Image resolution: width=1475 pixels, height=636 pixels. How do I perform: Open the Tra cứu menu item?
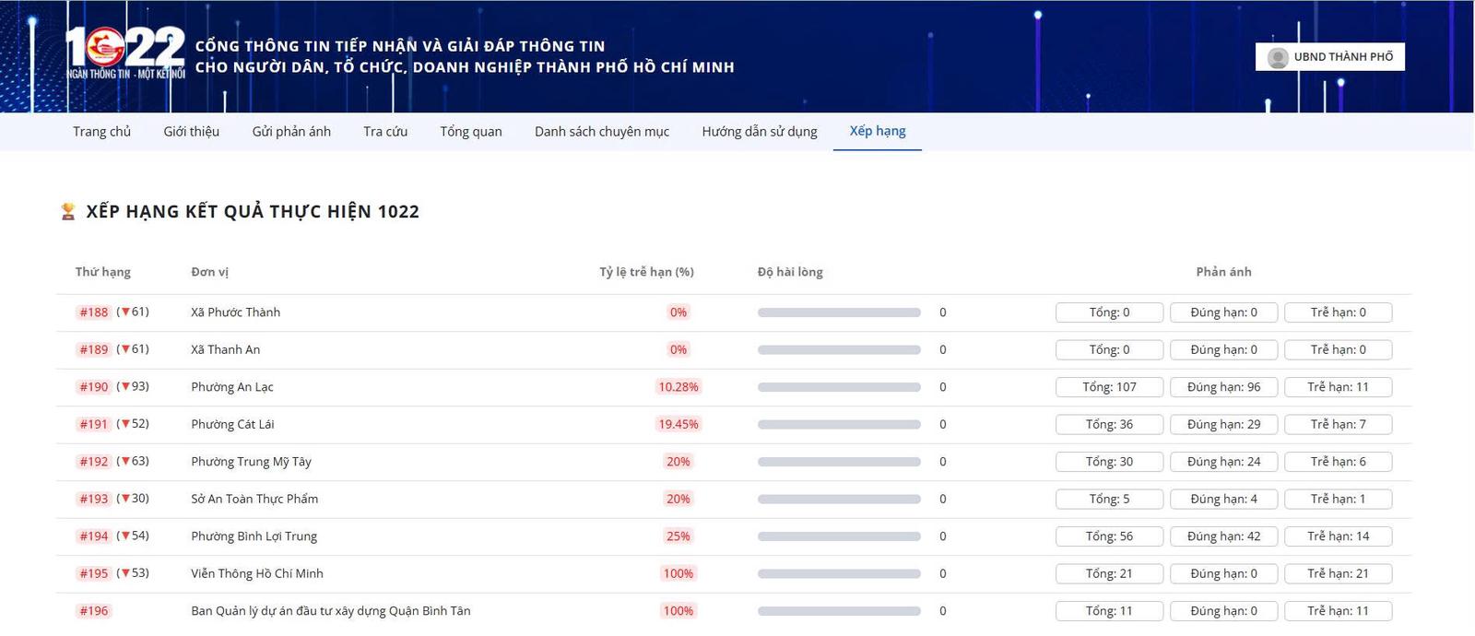[x=385, y=132]
